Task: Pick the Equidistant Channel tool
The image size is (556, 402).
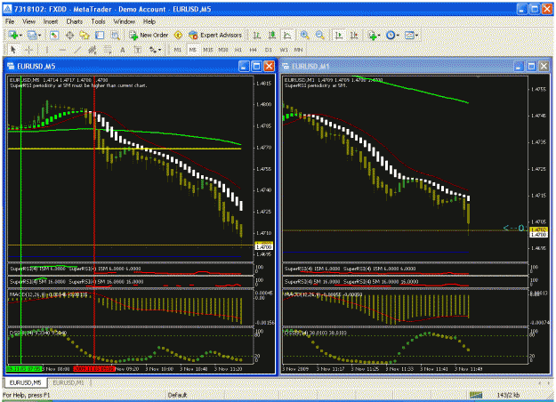Action: click(93, 50)
